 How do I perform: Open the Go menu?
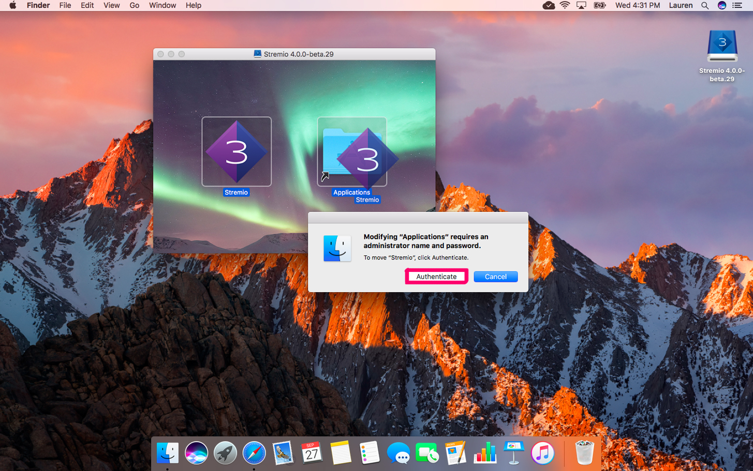(x=135, y=5)
